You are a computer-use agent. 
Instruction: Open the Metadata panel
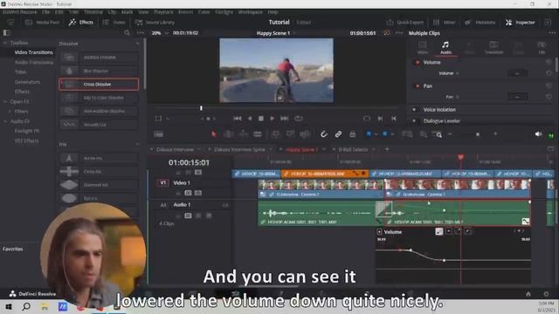[480, 22]
